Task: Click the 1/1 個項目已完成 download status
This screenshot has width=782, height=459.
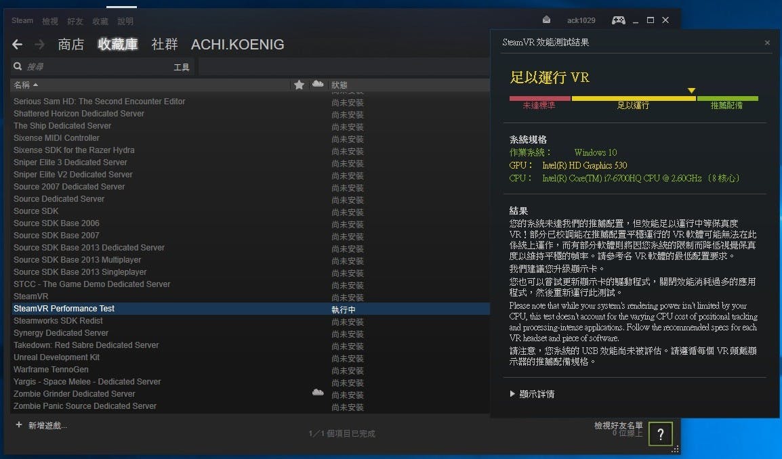Action: (342, 433)
